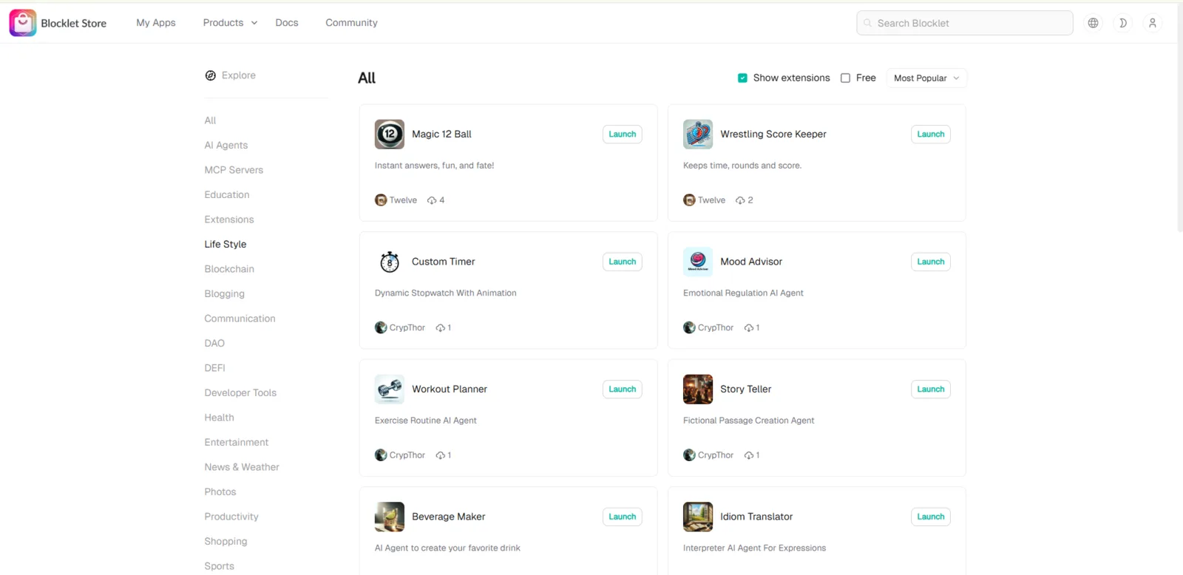Select the News & Weather category

242,467
